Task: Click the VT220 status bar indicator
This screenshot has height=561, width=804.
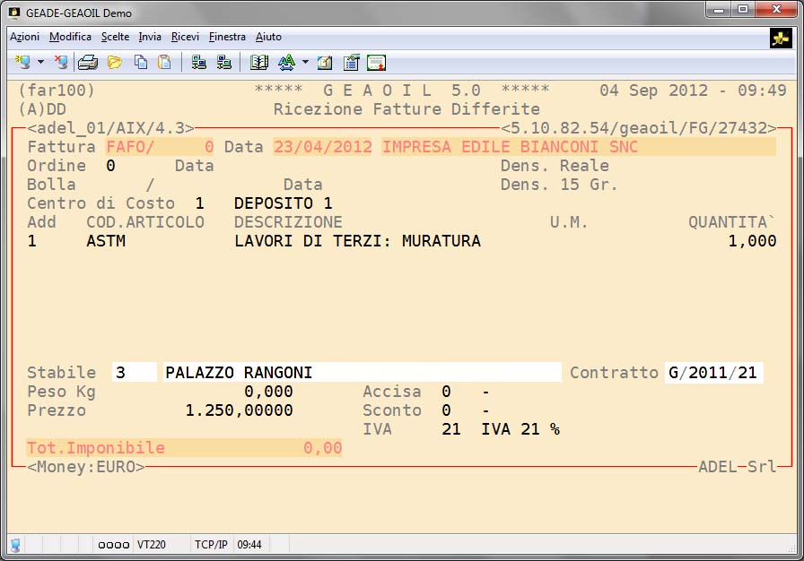Action: (150, 544)
